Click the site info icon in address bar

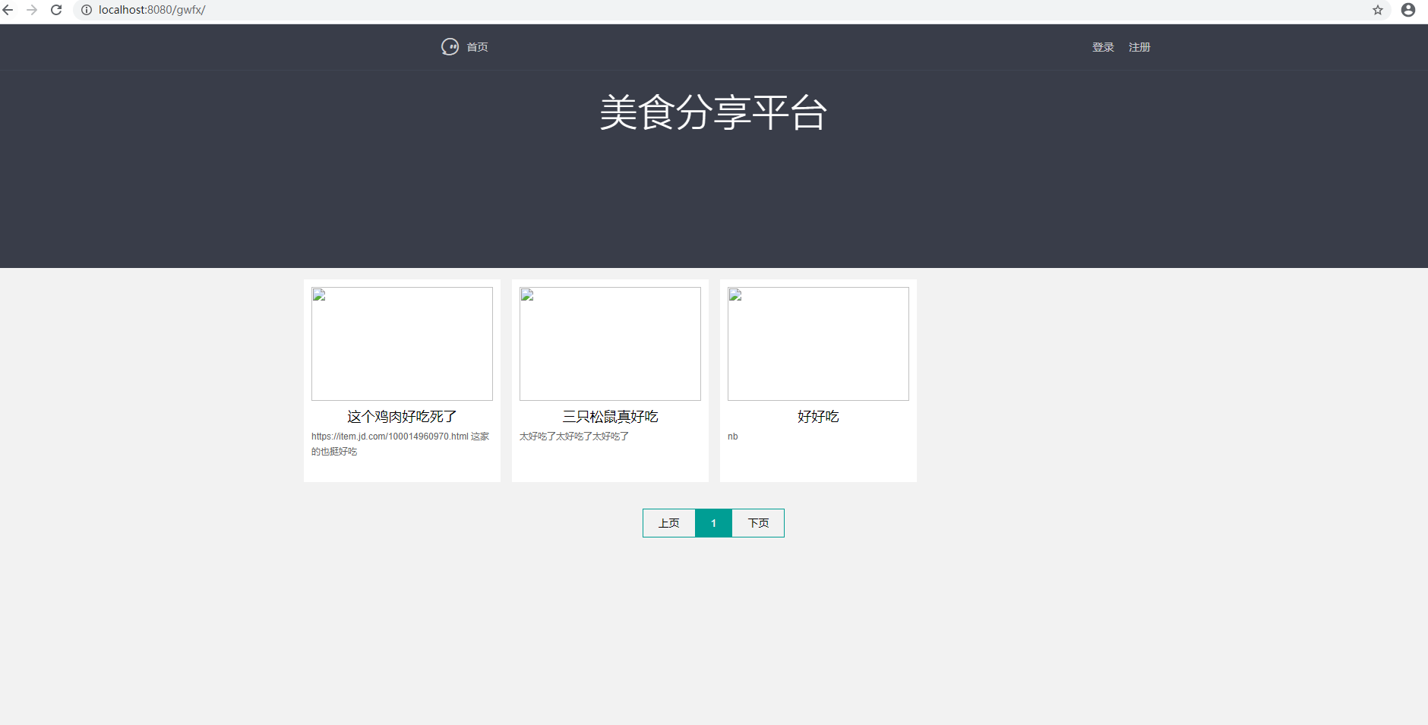(87, 10)
